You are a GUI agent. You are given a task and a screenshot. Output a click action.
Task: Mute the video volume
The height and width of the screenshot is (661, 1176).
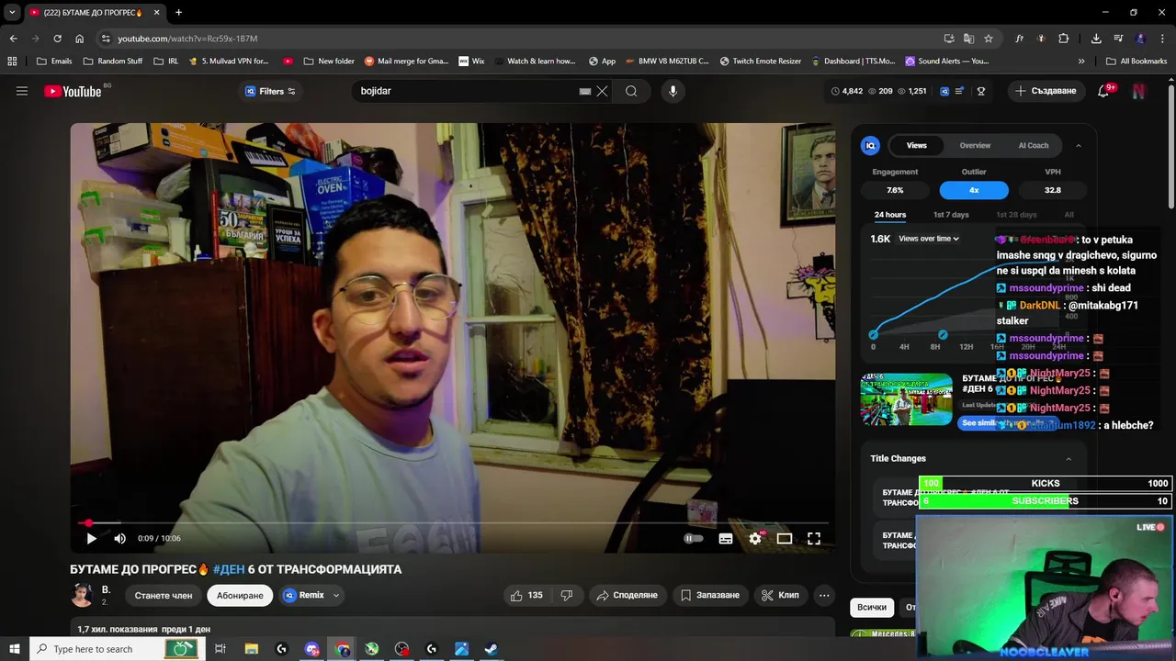119,539
